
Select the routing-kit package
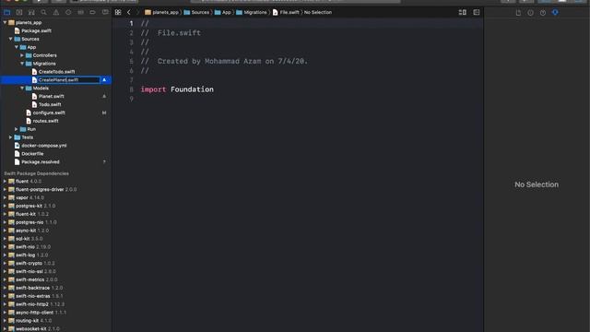pyautogui.click(x=27, y=321)
